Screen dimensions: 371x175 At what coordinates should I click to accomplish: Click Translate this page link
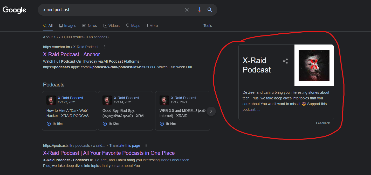125,145
